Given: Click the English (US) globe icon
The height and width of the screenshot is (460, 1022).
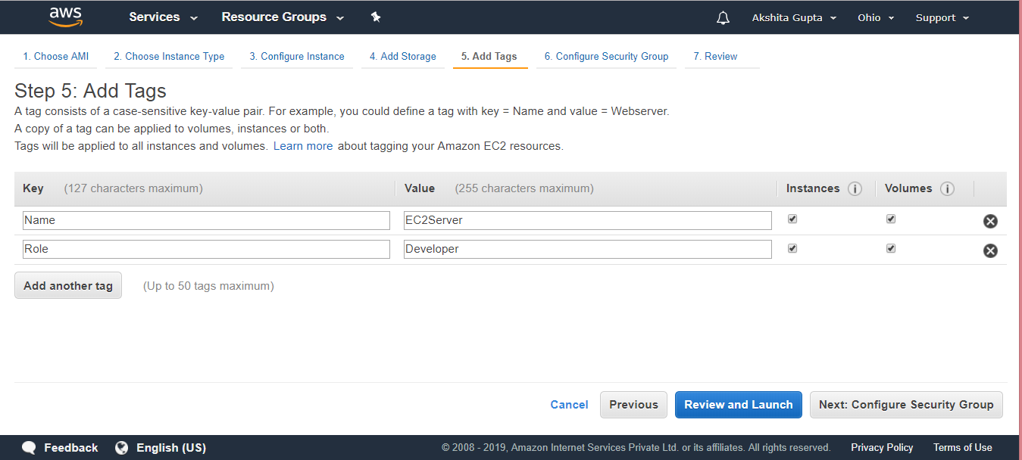Looking at the screenshot, I should (x=121, y=448).
